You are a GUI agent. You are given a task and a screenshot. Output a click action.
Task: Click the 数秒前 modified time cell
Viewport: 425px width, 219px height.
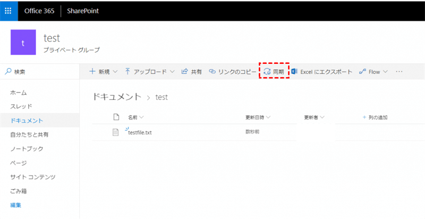pos(252,132)
